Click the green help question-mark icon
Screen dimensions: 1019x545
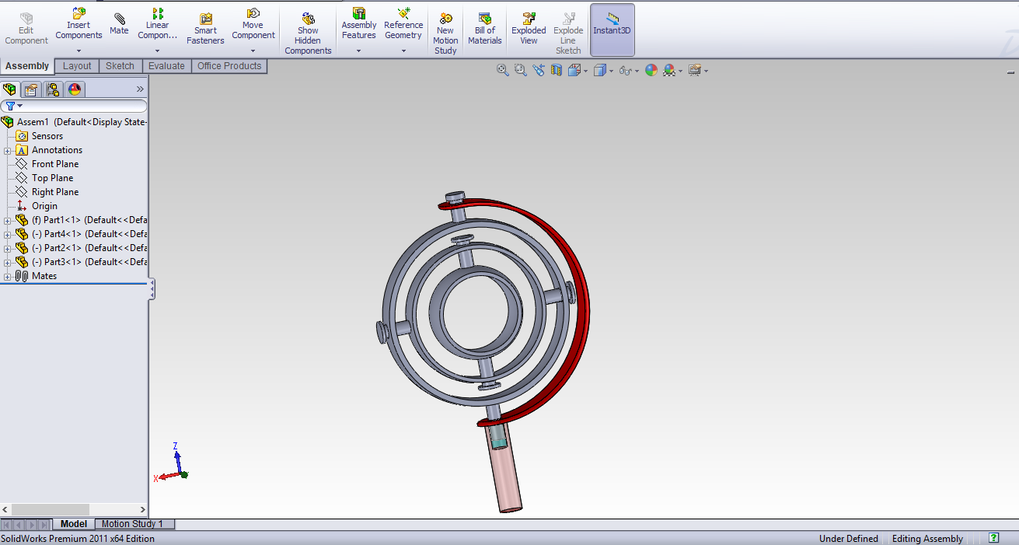coord(993,538)
